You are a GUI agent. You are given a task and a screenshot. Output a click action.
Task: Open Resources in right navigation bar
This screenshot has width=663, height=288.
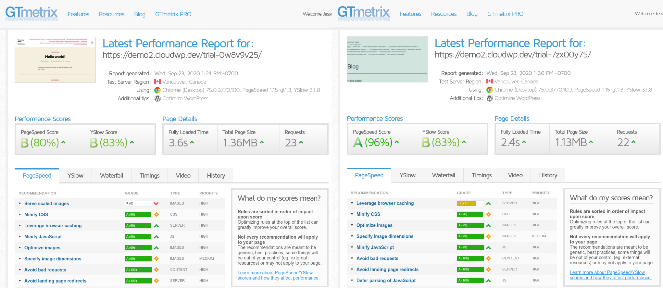click(x=444, y=14)
